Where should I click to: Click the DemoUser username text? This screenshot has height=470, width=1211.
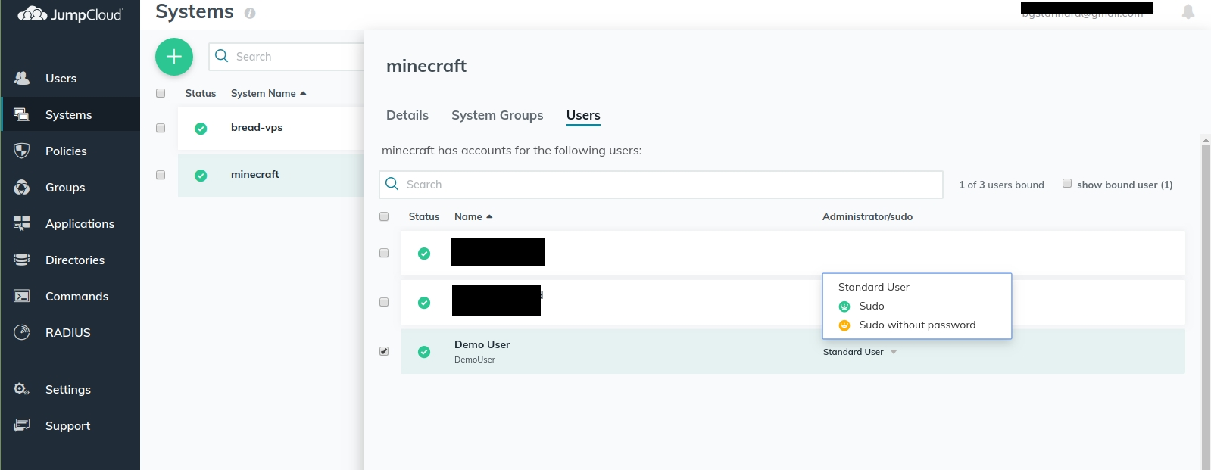coord(475,360)
